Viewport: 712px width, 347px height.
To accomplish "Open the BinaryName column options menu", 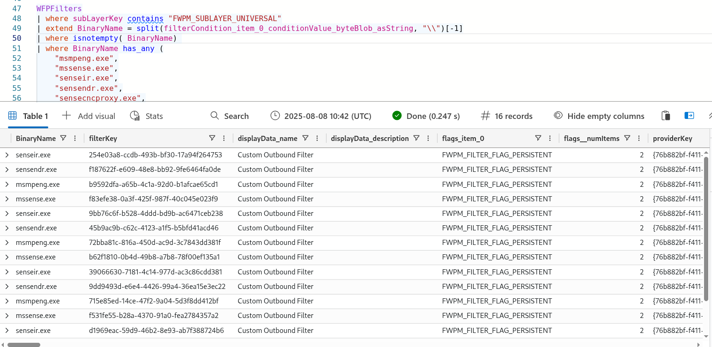I will [75, 138].
